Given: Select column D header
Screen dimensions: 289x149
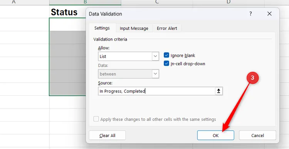Looking at the screenshot, I should pyautogui.click(x=229, y=2).
